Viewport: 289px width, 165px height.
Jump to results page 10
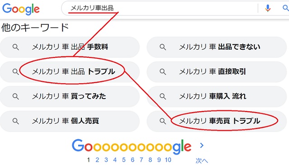point(168,160)
